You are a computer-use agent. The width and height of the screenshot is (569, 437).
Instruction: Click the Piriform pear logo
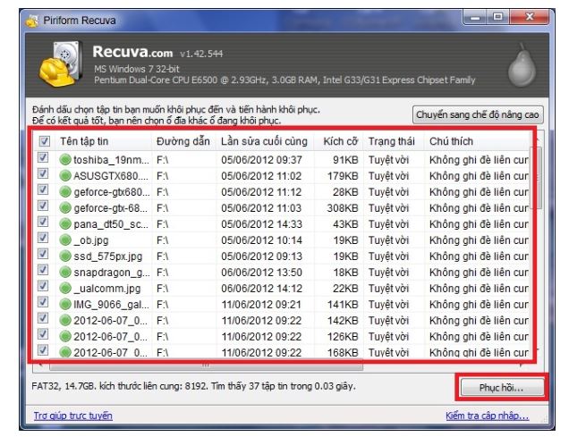click(522, 65)
